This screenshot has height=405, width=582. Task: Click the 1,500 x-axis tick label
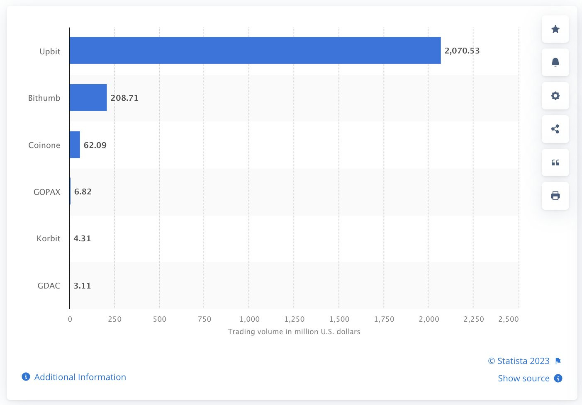339,319
